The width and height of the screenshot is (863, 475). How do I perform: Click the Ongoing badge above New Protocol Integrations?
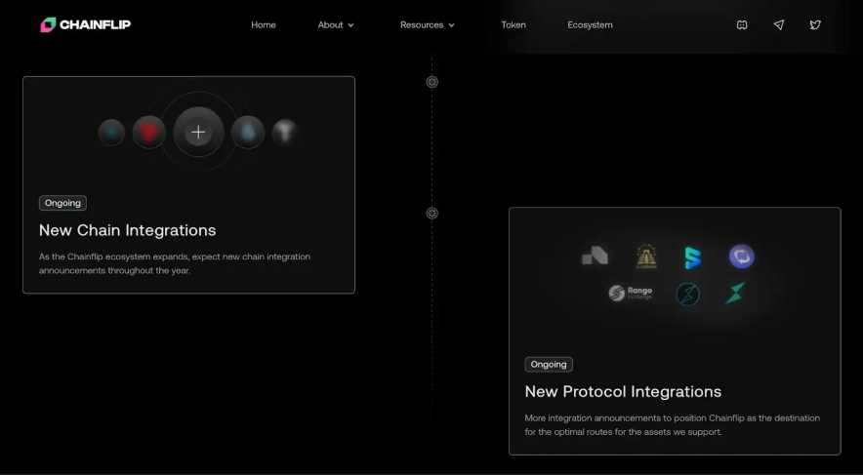click(549, 364)
